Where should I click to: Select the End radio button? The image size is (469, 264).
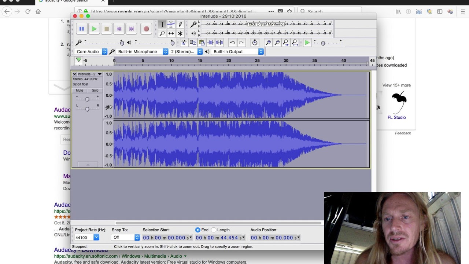[198, 230]
